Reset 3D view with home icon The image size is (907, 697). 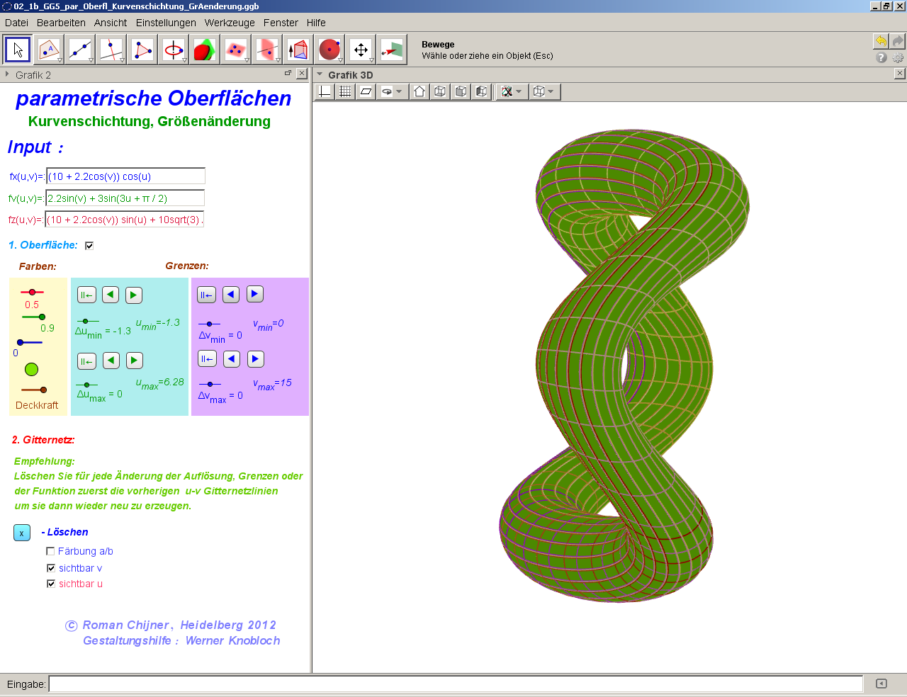pos(419,91)
